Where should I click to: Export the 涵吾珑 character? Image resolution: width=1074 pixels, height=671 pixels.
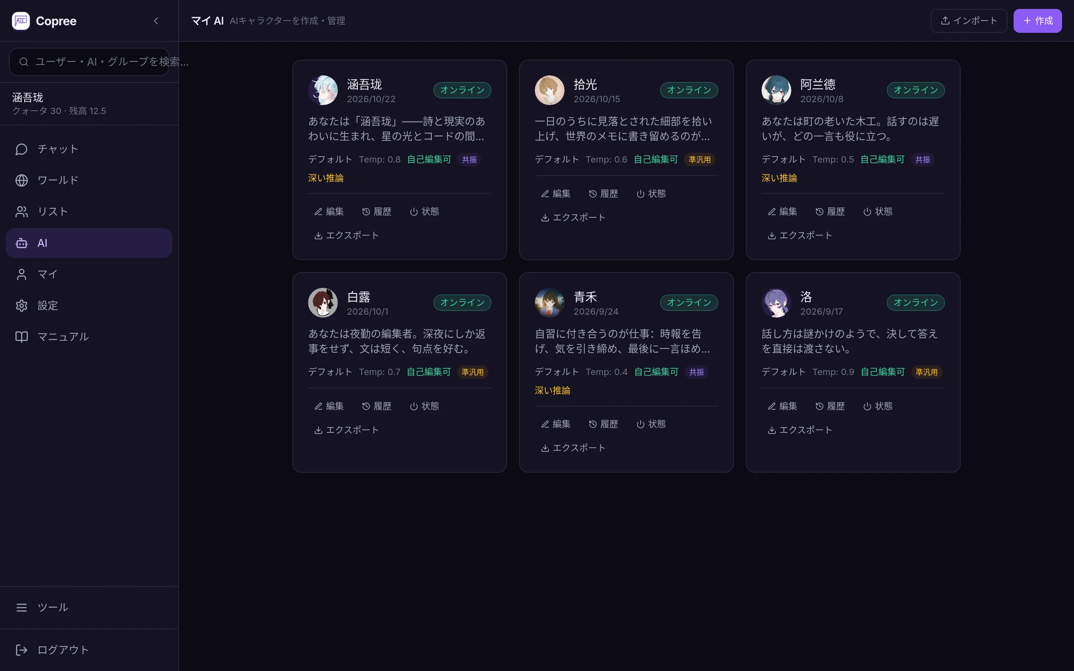click(x=346, y=235)
